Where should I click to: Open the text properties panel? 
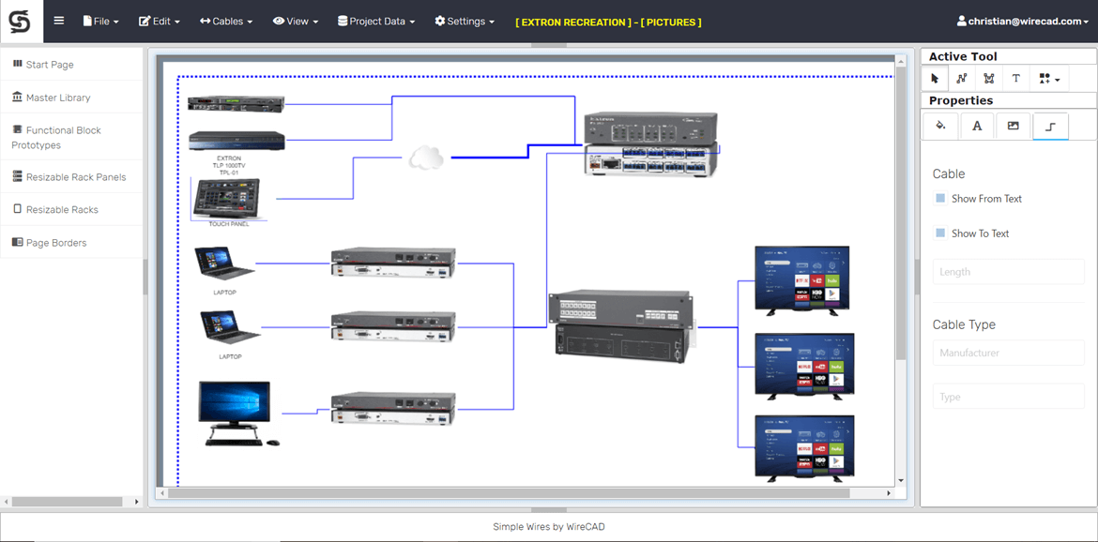[977, 126]
